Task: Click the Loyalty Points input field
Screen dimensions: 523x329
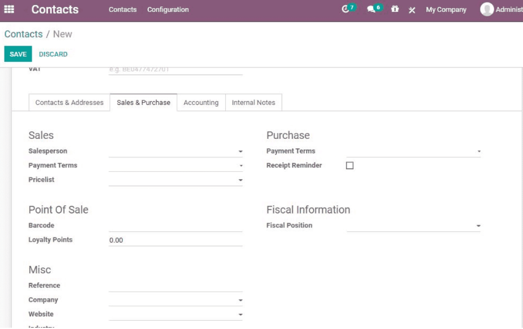Action: [x=175, y=240]
